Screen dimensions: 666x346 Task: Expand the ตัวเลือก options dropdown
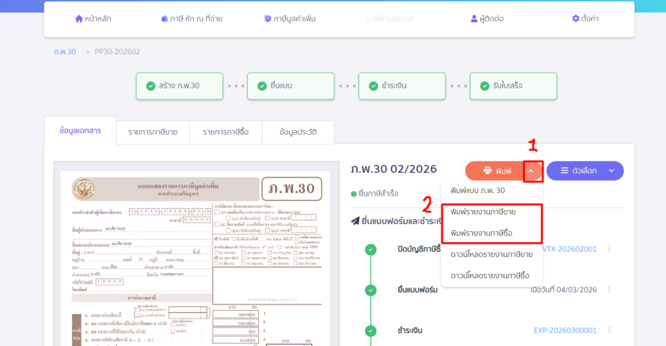585,171
